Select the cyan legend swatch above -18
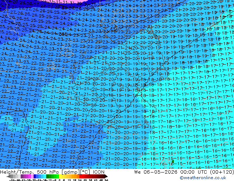 45,176
